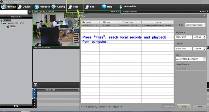
Task: Click the stop icon on cam preview title bar
Action: coord(119,11)
